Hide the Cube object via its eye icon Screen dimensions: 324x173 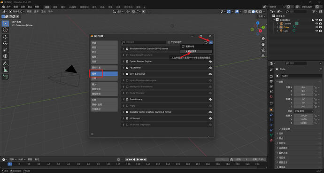[x=316, y=27]
